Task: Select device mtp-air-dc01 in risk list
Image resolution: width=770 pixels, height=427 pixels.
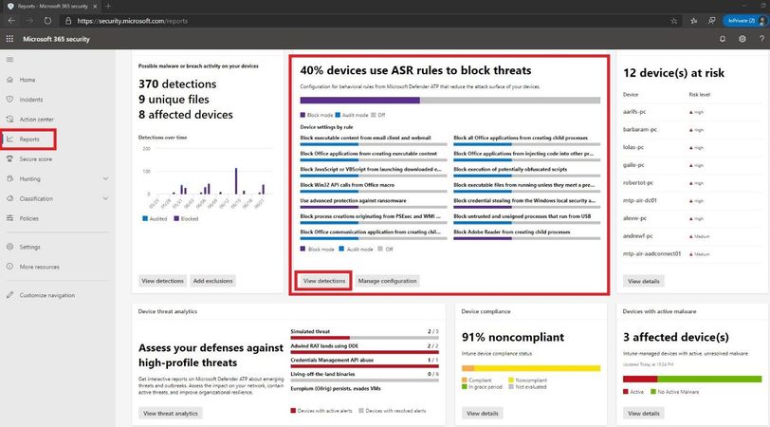Action: pyautogui.click(x=640, y=200)
